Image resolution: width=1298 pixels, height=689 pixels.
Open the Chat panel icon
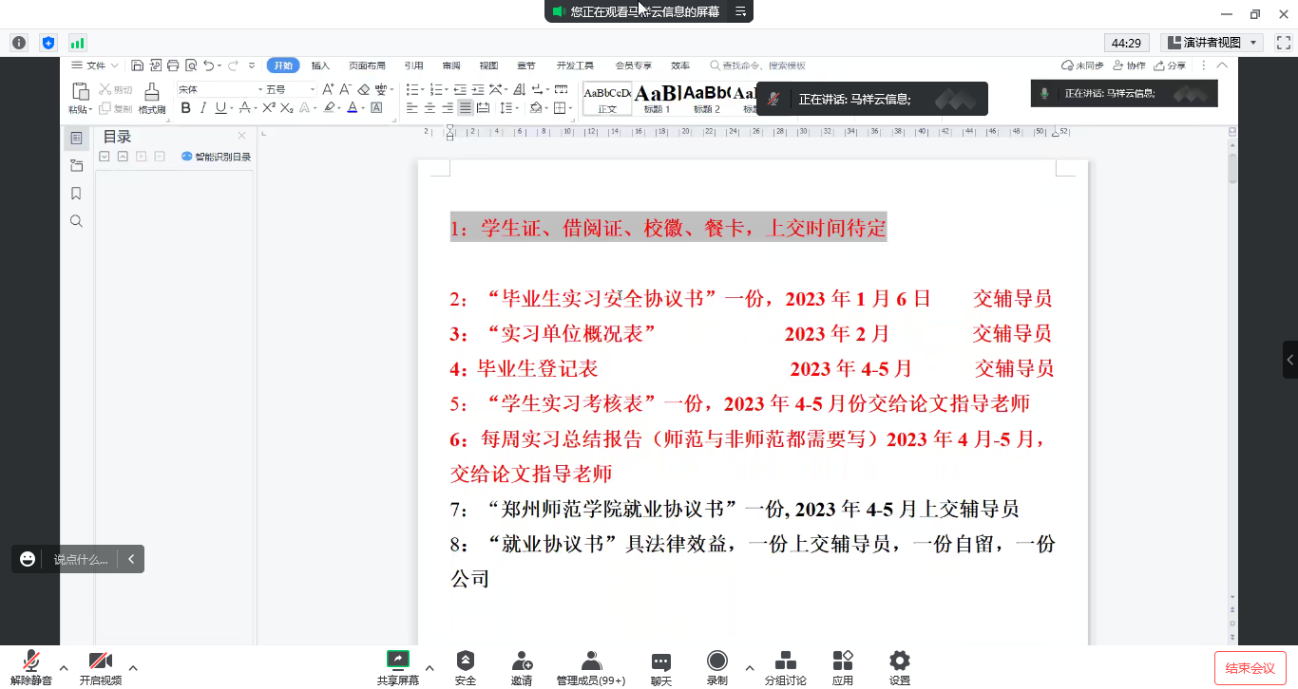[x=660, y=661]
